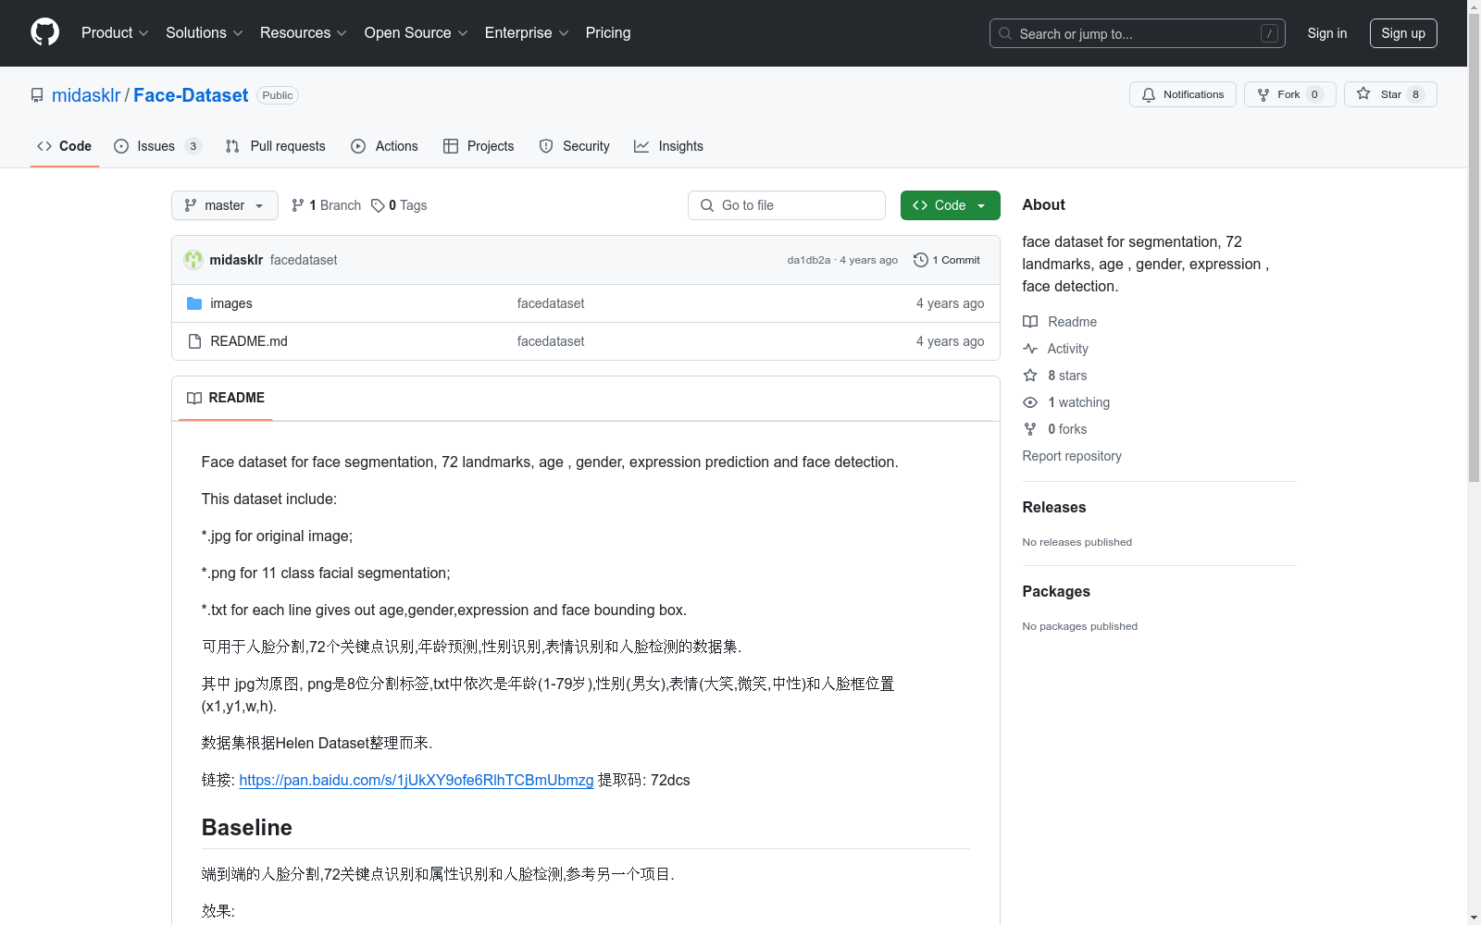1481x925 pixels.
Task: Open the Releases section heading
Action: (x=1054, y=507)
